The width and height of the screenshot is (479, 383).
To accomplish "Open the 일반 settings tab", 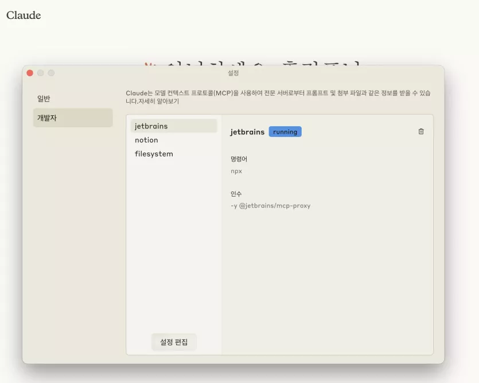I will point(73,99).
